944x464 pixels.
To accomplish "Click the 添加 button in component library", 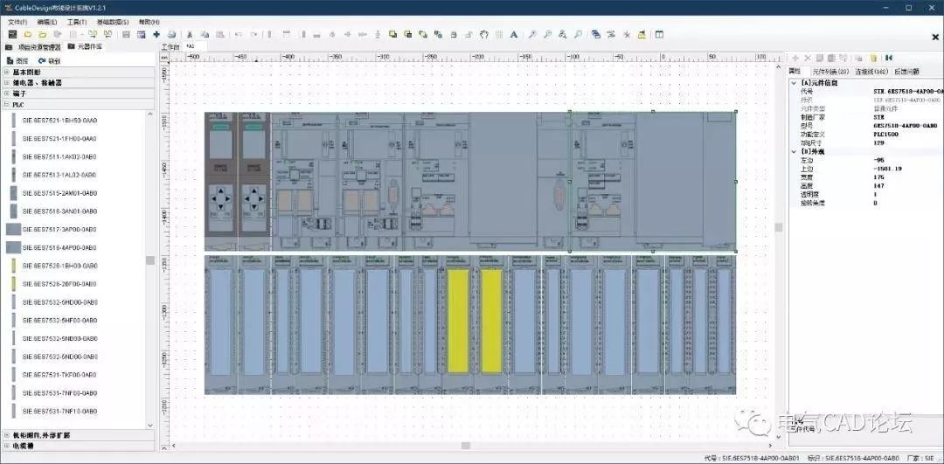I will (17, 61).
